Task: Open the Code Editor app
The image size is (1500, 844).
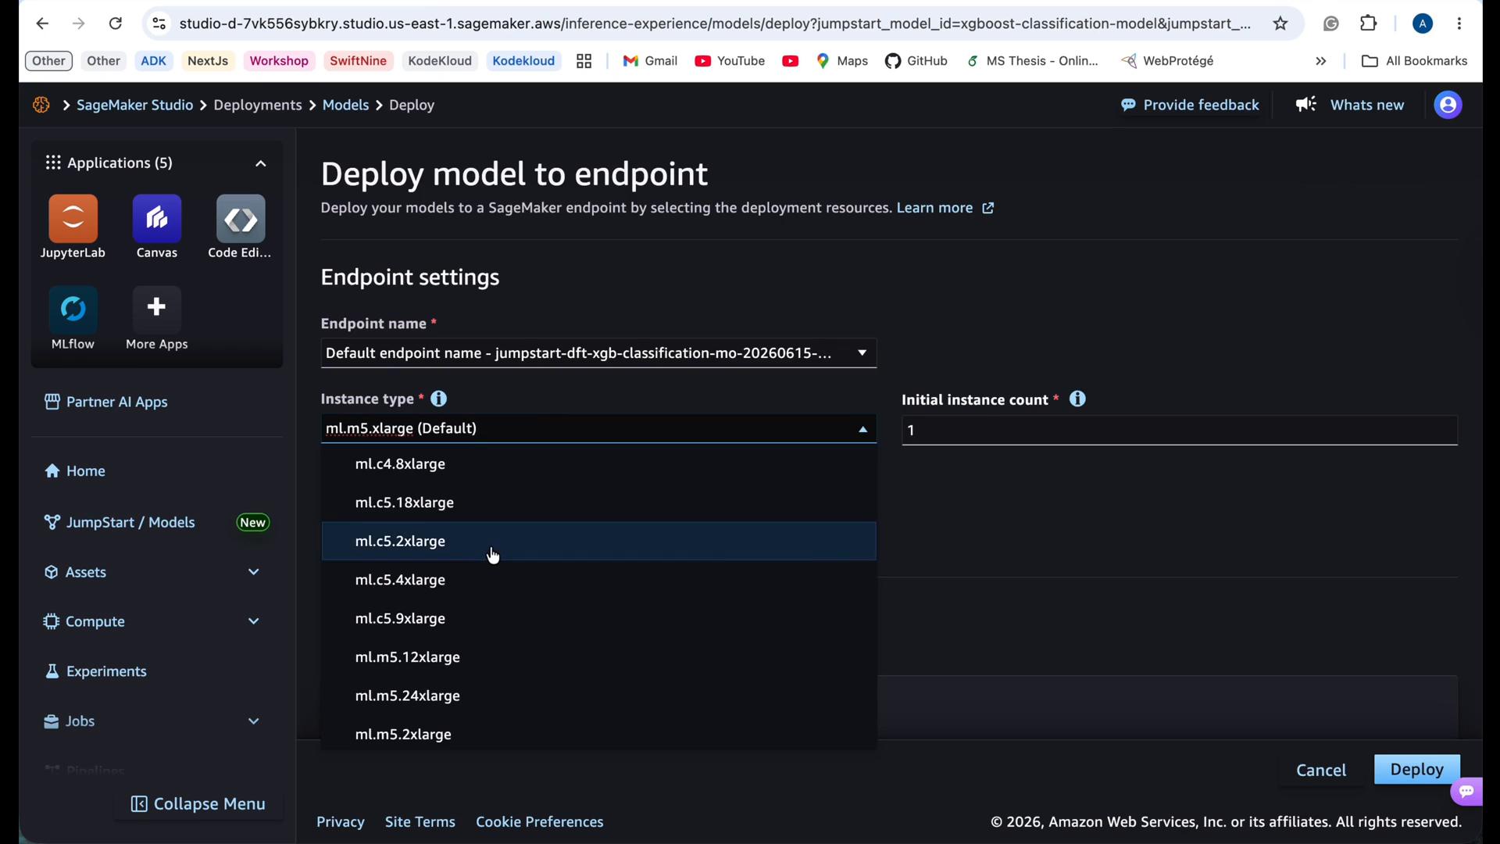Action: tap(240, 227)
